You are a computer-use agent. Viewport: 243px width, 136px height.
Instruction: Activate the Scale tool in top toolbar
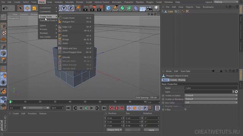(x=34, y=8)
